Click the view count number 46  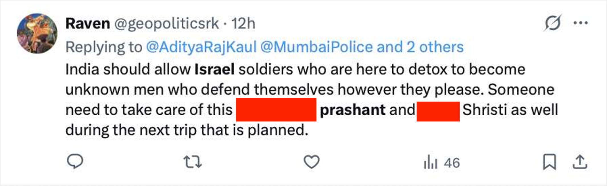pyautogui.click(x=452, y=163)
